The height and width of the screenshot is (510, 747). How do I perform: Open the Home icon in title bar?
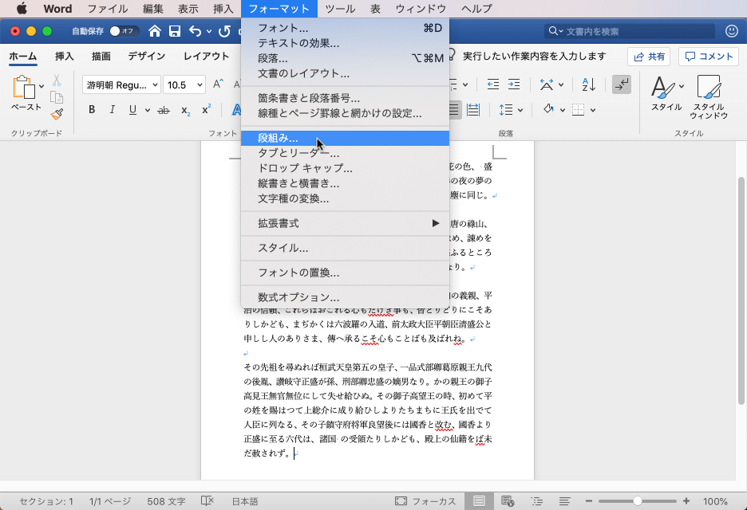[154, 31]
